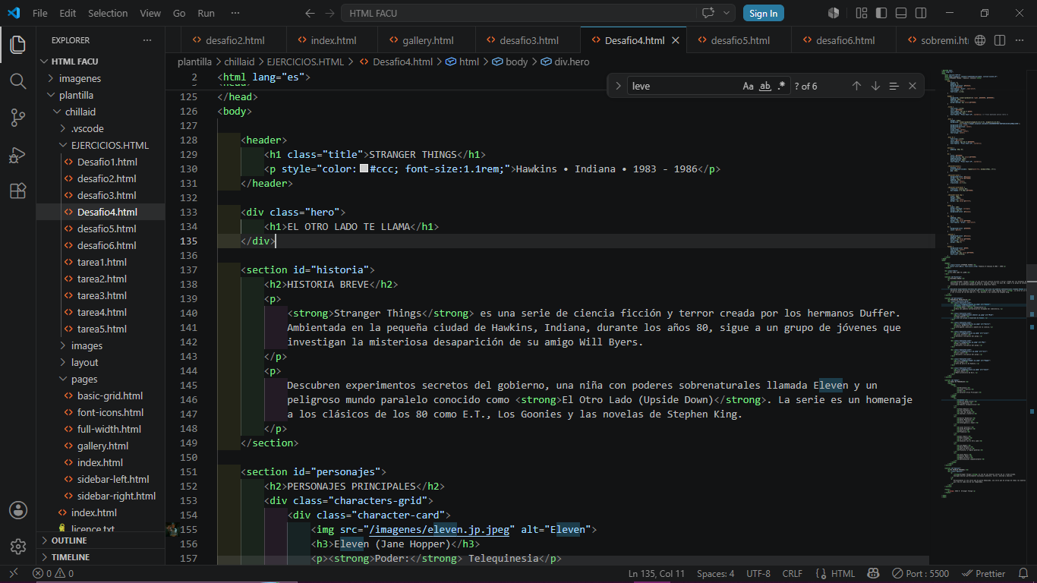The image size is (1037, 583).
Task: Toggle Match Case in find widget
Action: 749,86
